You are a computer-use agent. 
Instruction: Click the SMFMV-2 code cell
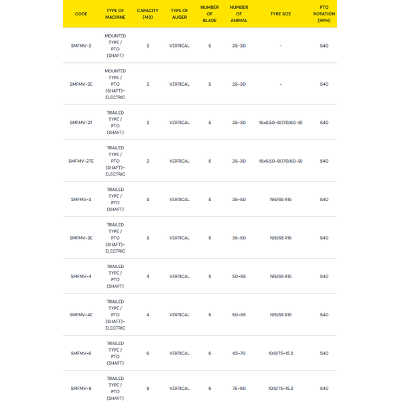click(x=81, y=46)
